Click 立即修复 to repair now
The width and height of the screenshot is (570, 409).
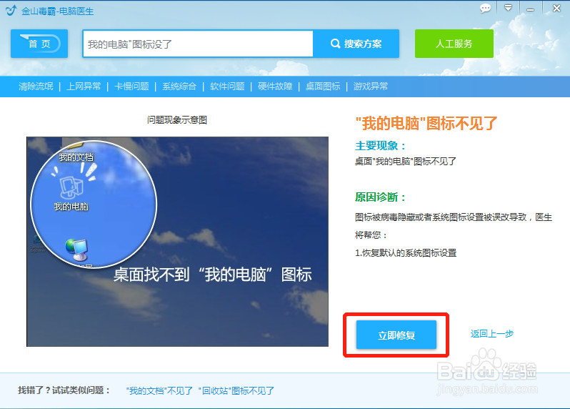pyautogui.click(x=396, y=335)
